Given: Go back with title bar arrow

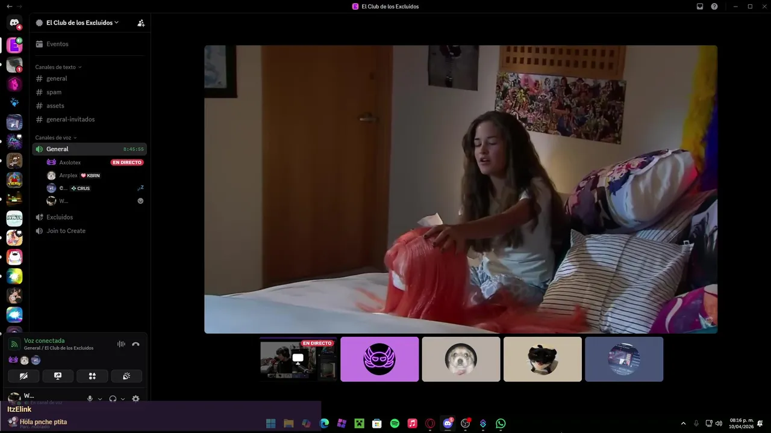Looking at the screenshot, I should click(8, 6).
